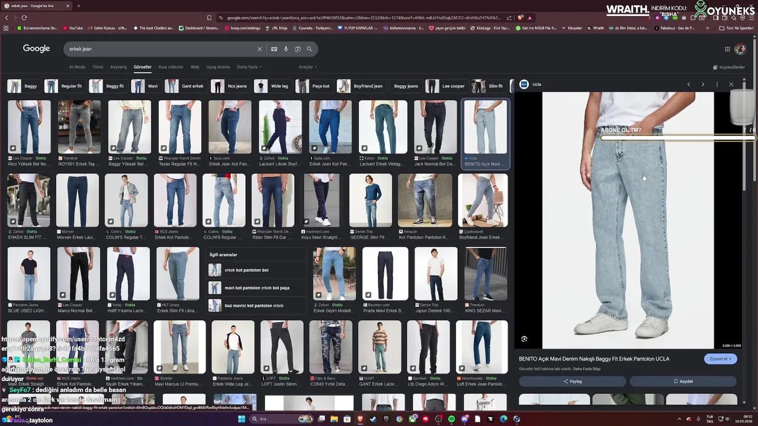Filter images by the Ncs jeans chip

coord(230,86)
